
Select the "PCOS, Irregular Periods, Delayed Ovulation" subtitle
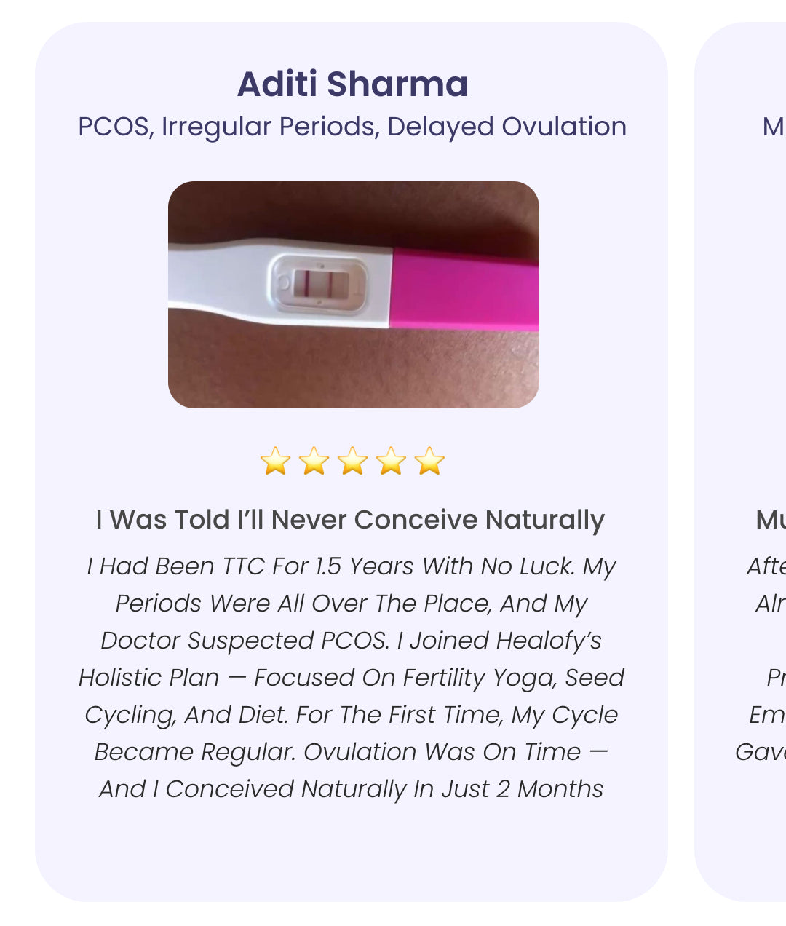(x=352, y=127)
